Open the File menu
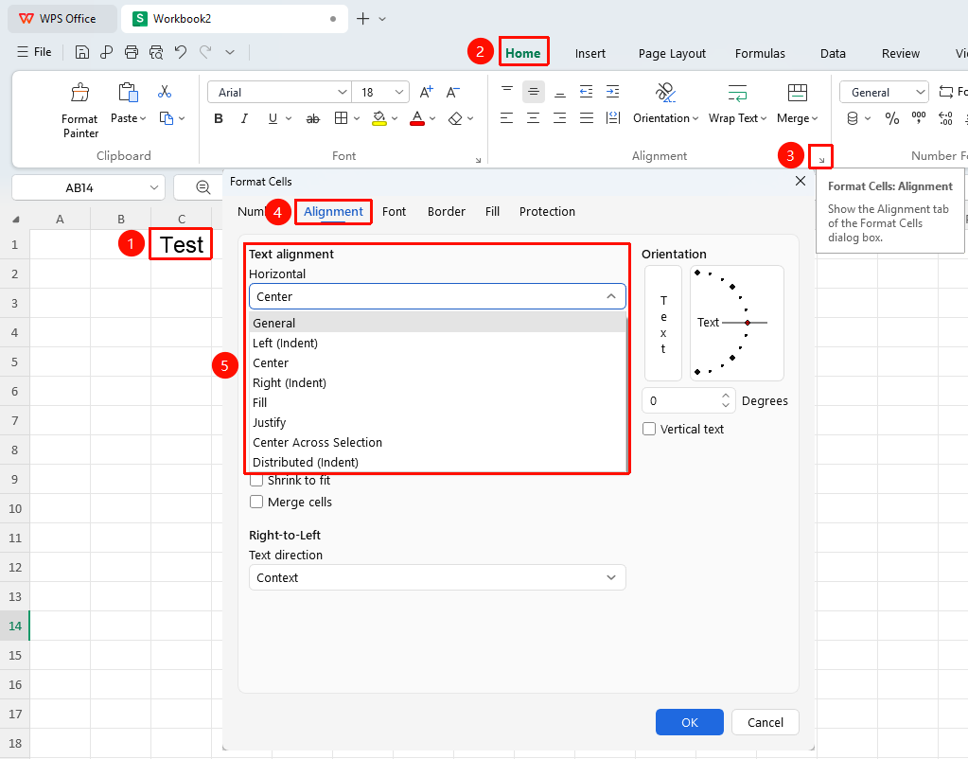This screenshot has height=759, width=968. tap(35, 52)
